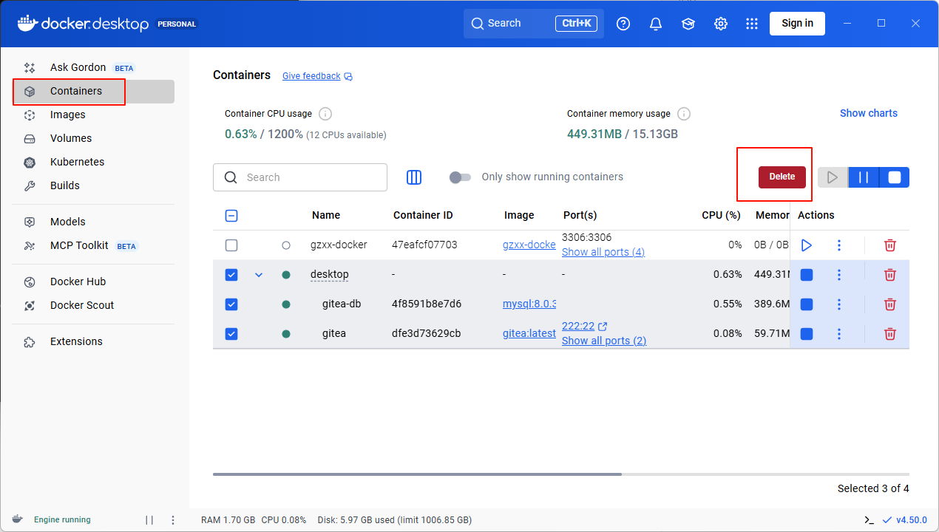
Task: Stop the gitea container
Action: pos(807,333)
